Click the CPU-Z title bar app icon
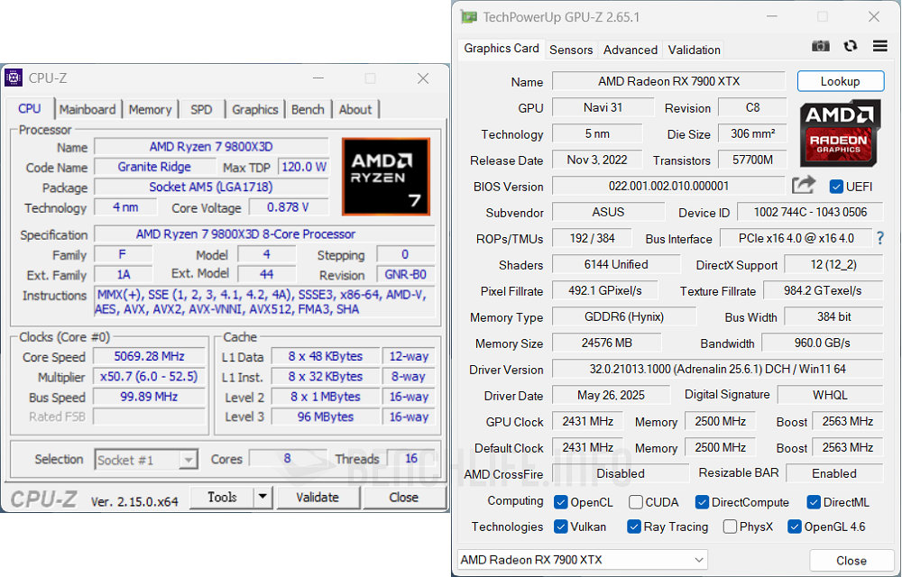 click(14, 78)
